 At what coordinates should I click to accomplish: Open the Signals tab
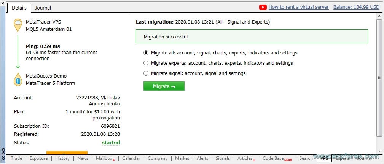coord(223,158)
